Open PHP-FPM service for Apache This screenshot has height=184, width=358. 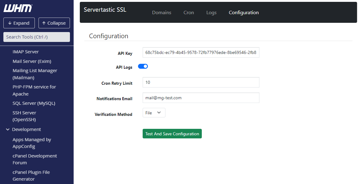click(34, 90)
